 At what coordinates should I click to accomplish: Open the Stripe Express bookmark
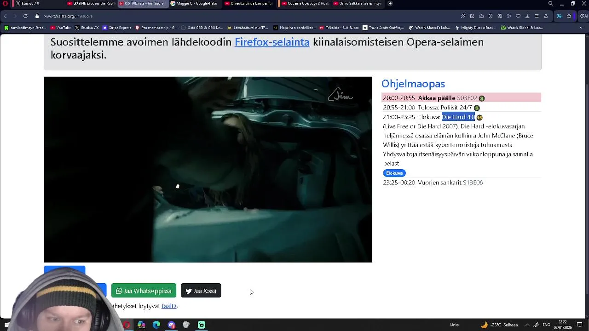coord(117,28)
